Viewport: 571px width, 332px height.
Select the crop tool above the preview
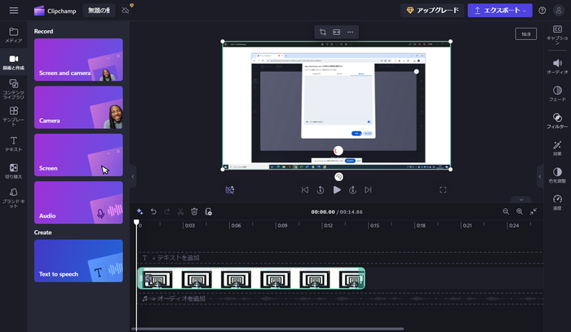pos(323,32)
